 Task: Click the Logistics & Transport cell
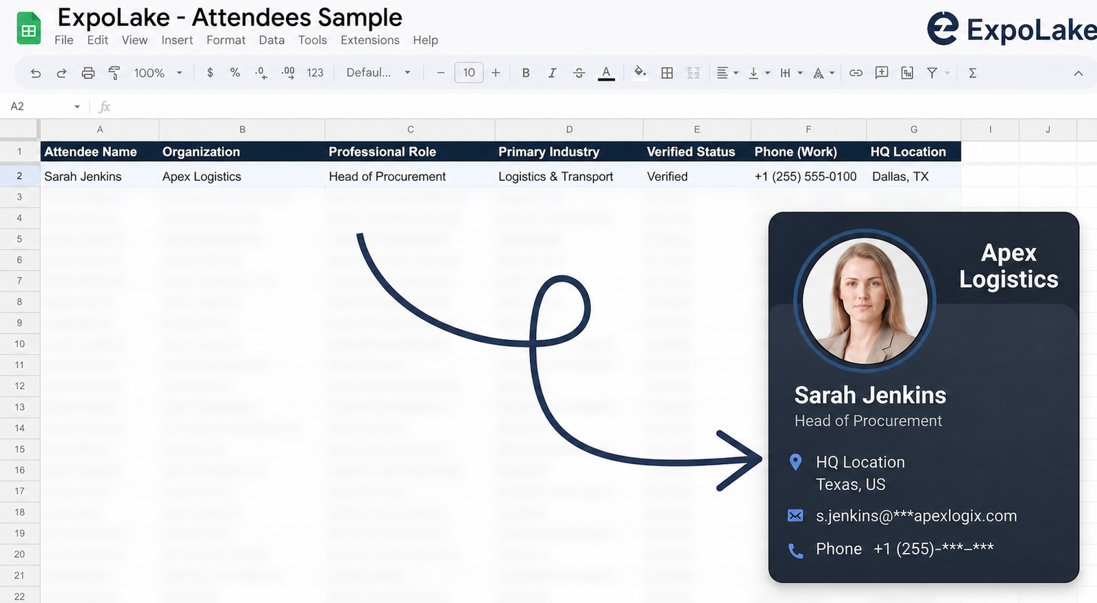pyautogui.click(x=569, y=176)
